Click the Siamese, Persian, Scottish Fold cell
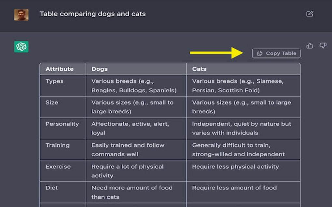 coord(237,86)
